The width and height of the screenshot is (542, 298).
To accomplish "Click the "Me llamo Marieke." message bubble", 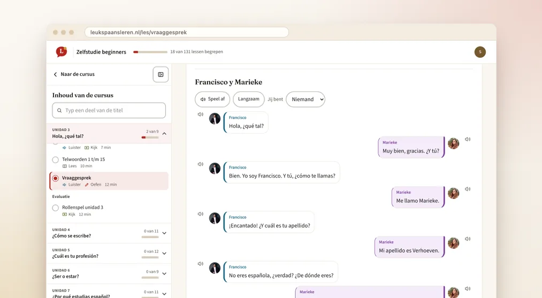I will point(417,197).
